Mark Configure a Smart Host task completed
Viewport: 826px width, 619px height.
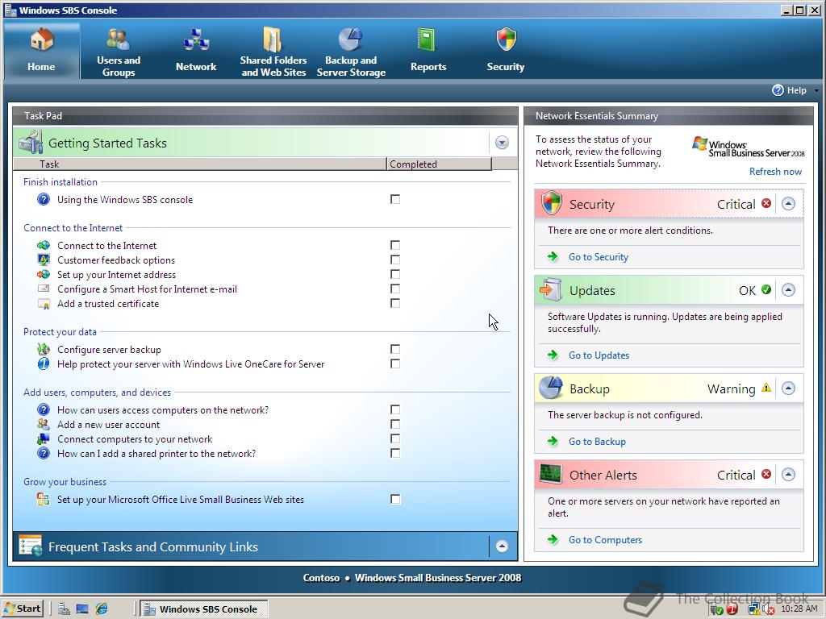(395, 289)
